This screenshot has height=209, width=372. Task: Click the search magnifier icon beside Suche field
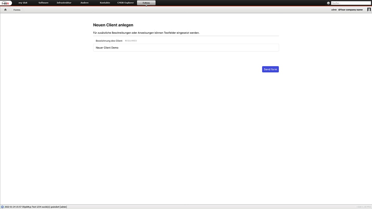pyautogui.click(x=328, y=3)
